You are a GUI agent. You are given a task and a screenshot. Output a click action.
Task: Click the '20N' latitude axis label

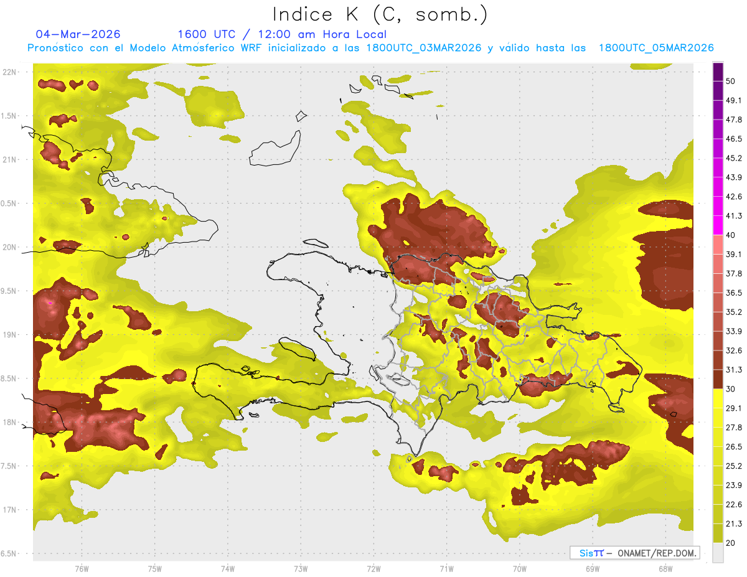tap(10, 247)
